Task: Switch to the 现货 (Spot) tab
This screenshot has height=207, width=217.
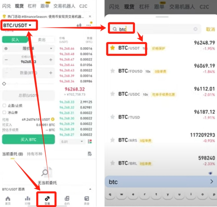Action: pos(20,6)
